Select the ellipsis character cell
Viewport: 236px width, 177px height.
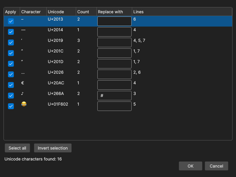(23, 73)
